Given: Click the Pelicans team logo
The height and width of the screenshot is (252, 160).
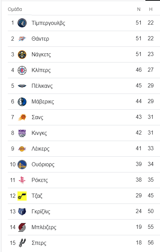Looking at the screenshot, I should [x=22, y=86].
